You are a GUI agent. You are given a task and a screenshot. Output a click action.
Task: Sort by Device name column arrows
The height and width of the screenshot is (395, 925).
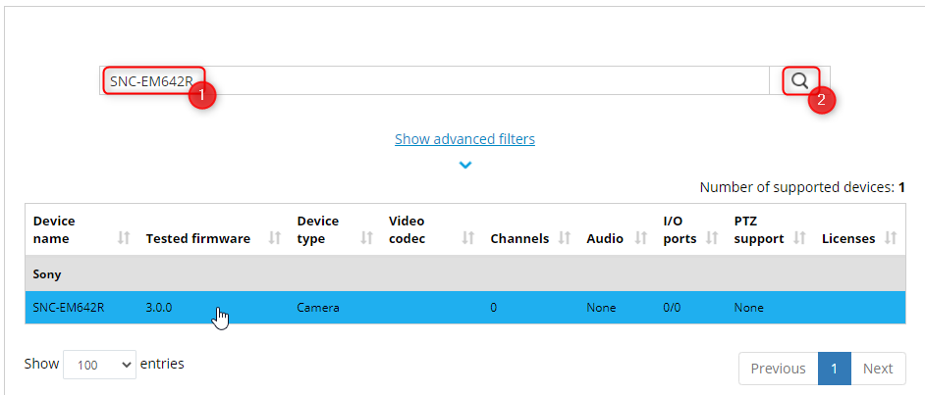(x=124, y=238)
